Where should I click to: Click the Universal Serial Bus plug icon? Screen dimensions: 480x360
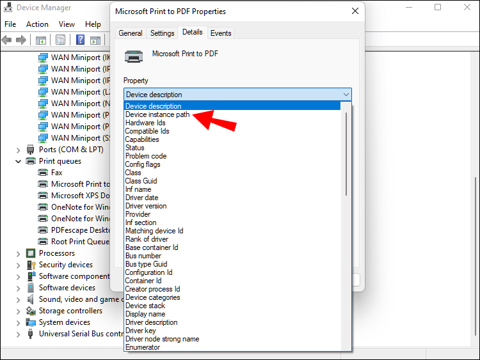coord(30,334)
